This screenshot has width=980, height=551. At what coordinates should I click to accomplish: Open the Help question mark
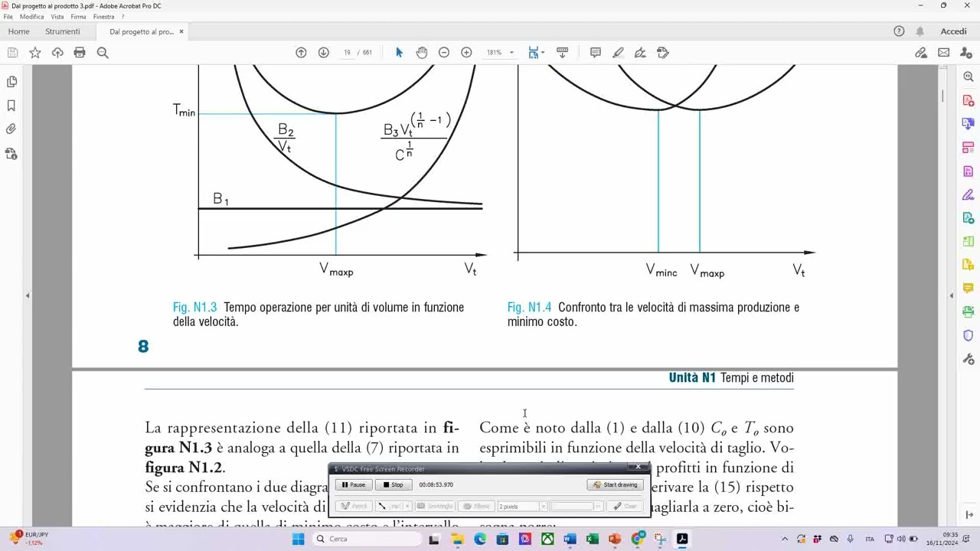[900, 31]
